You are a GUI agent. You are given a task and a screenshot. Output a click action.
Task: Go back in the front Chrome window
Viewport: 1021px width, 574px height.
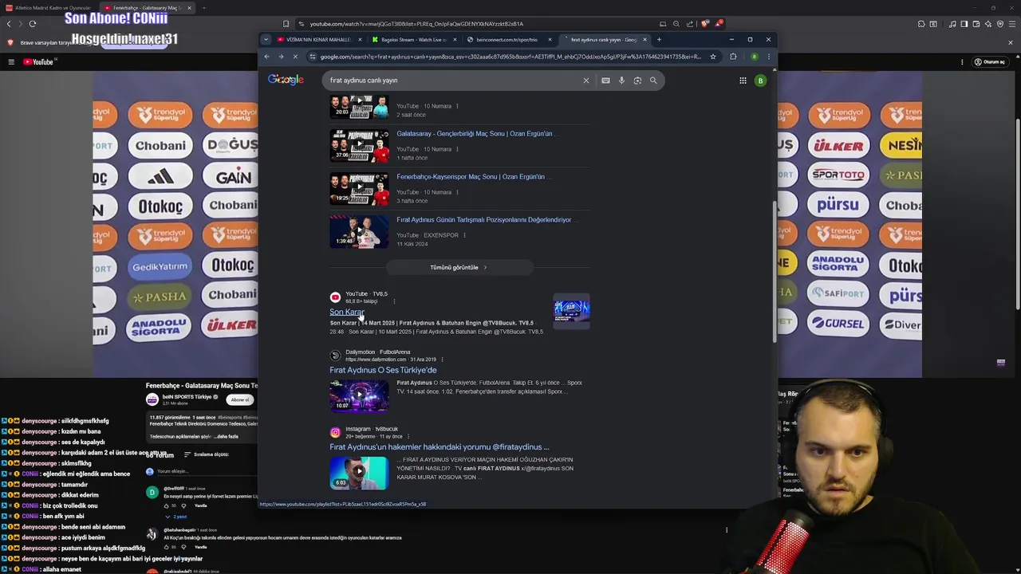tap(266, 57)
